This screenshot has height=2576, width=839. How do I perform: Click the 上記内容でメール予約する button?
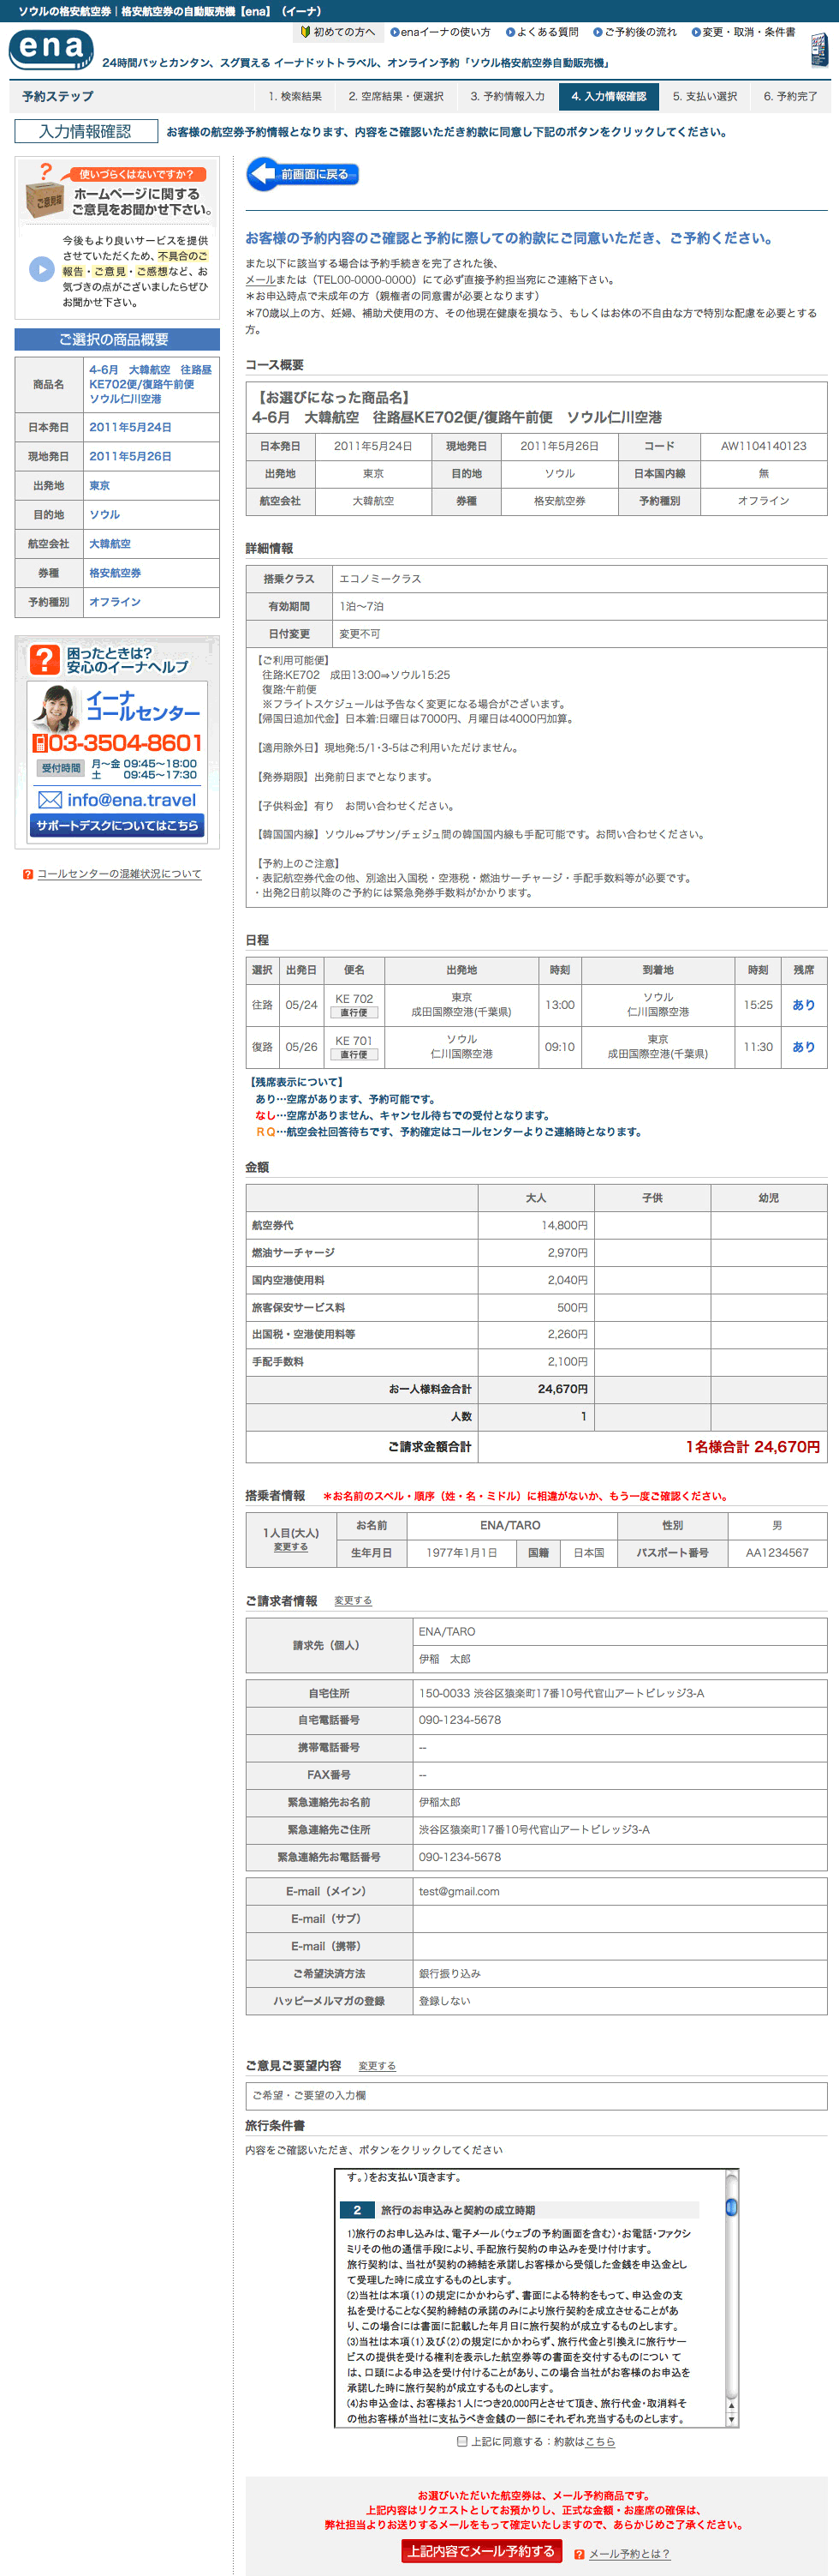pos(481,2551)
